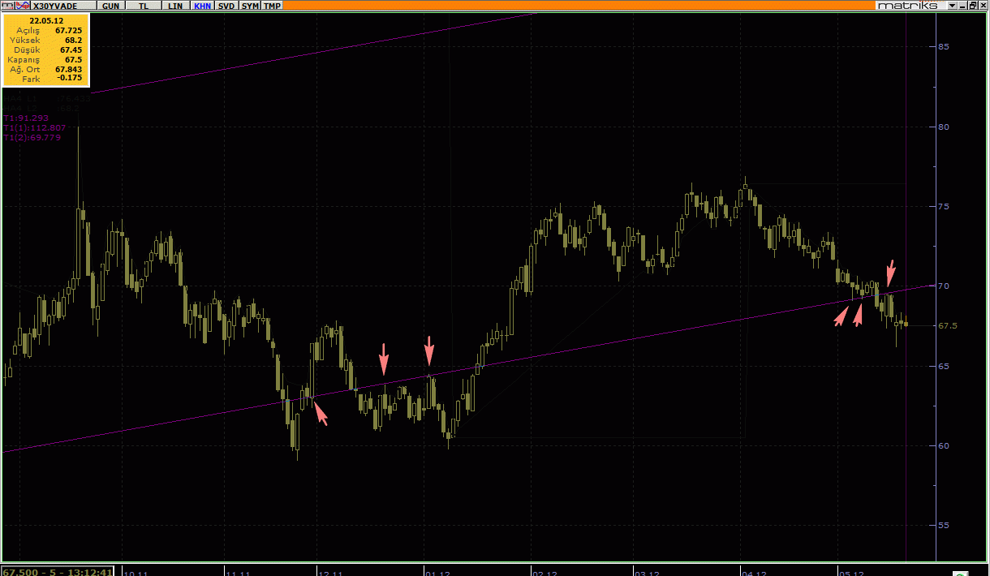This screenshot has height=576, width=990.
Task: Click the Açılış value 67.725
Action: tap(68, 30)
